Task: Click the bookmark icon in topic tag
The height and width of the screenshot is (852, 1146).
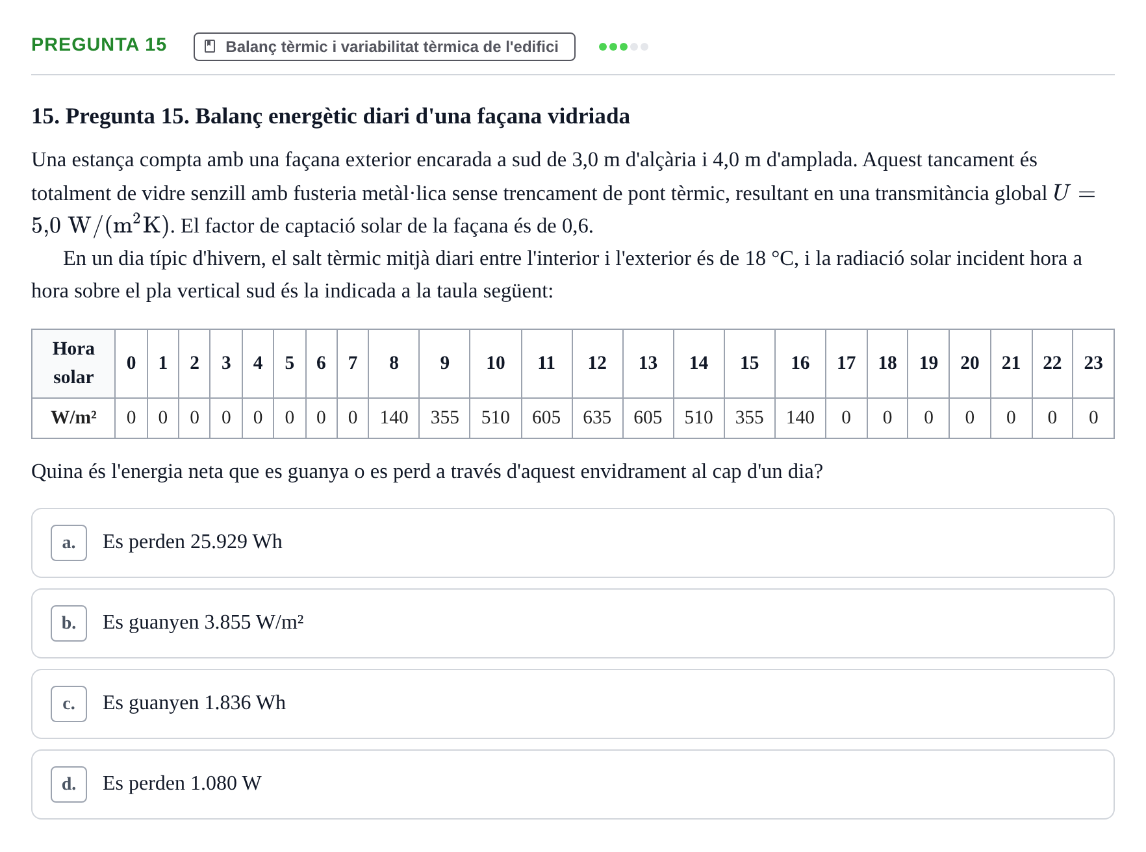Action: coord(210,47)
